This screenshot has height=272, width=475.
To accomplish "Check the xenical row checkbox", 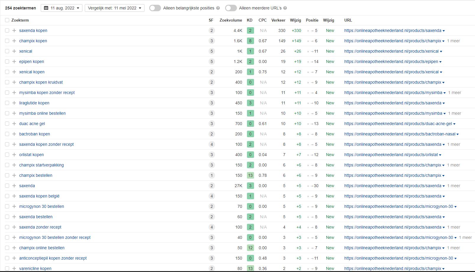I will (7, 51).
